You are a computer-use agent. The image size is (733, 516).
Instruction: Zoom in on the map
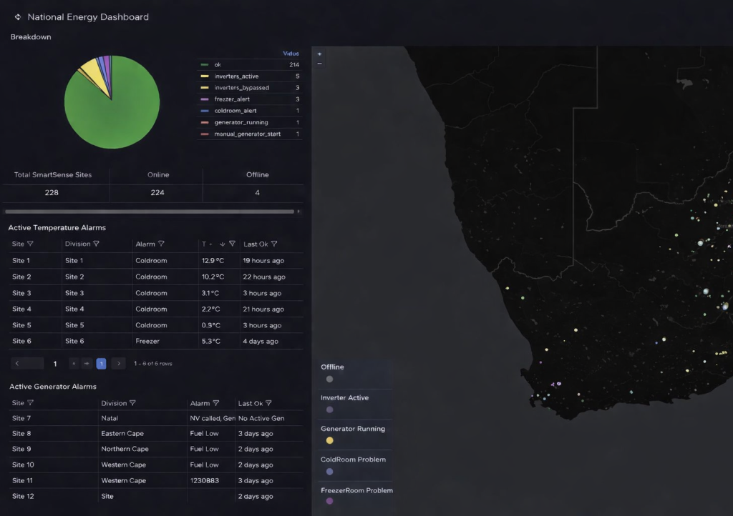(319, 54)
